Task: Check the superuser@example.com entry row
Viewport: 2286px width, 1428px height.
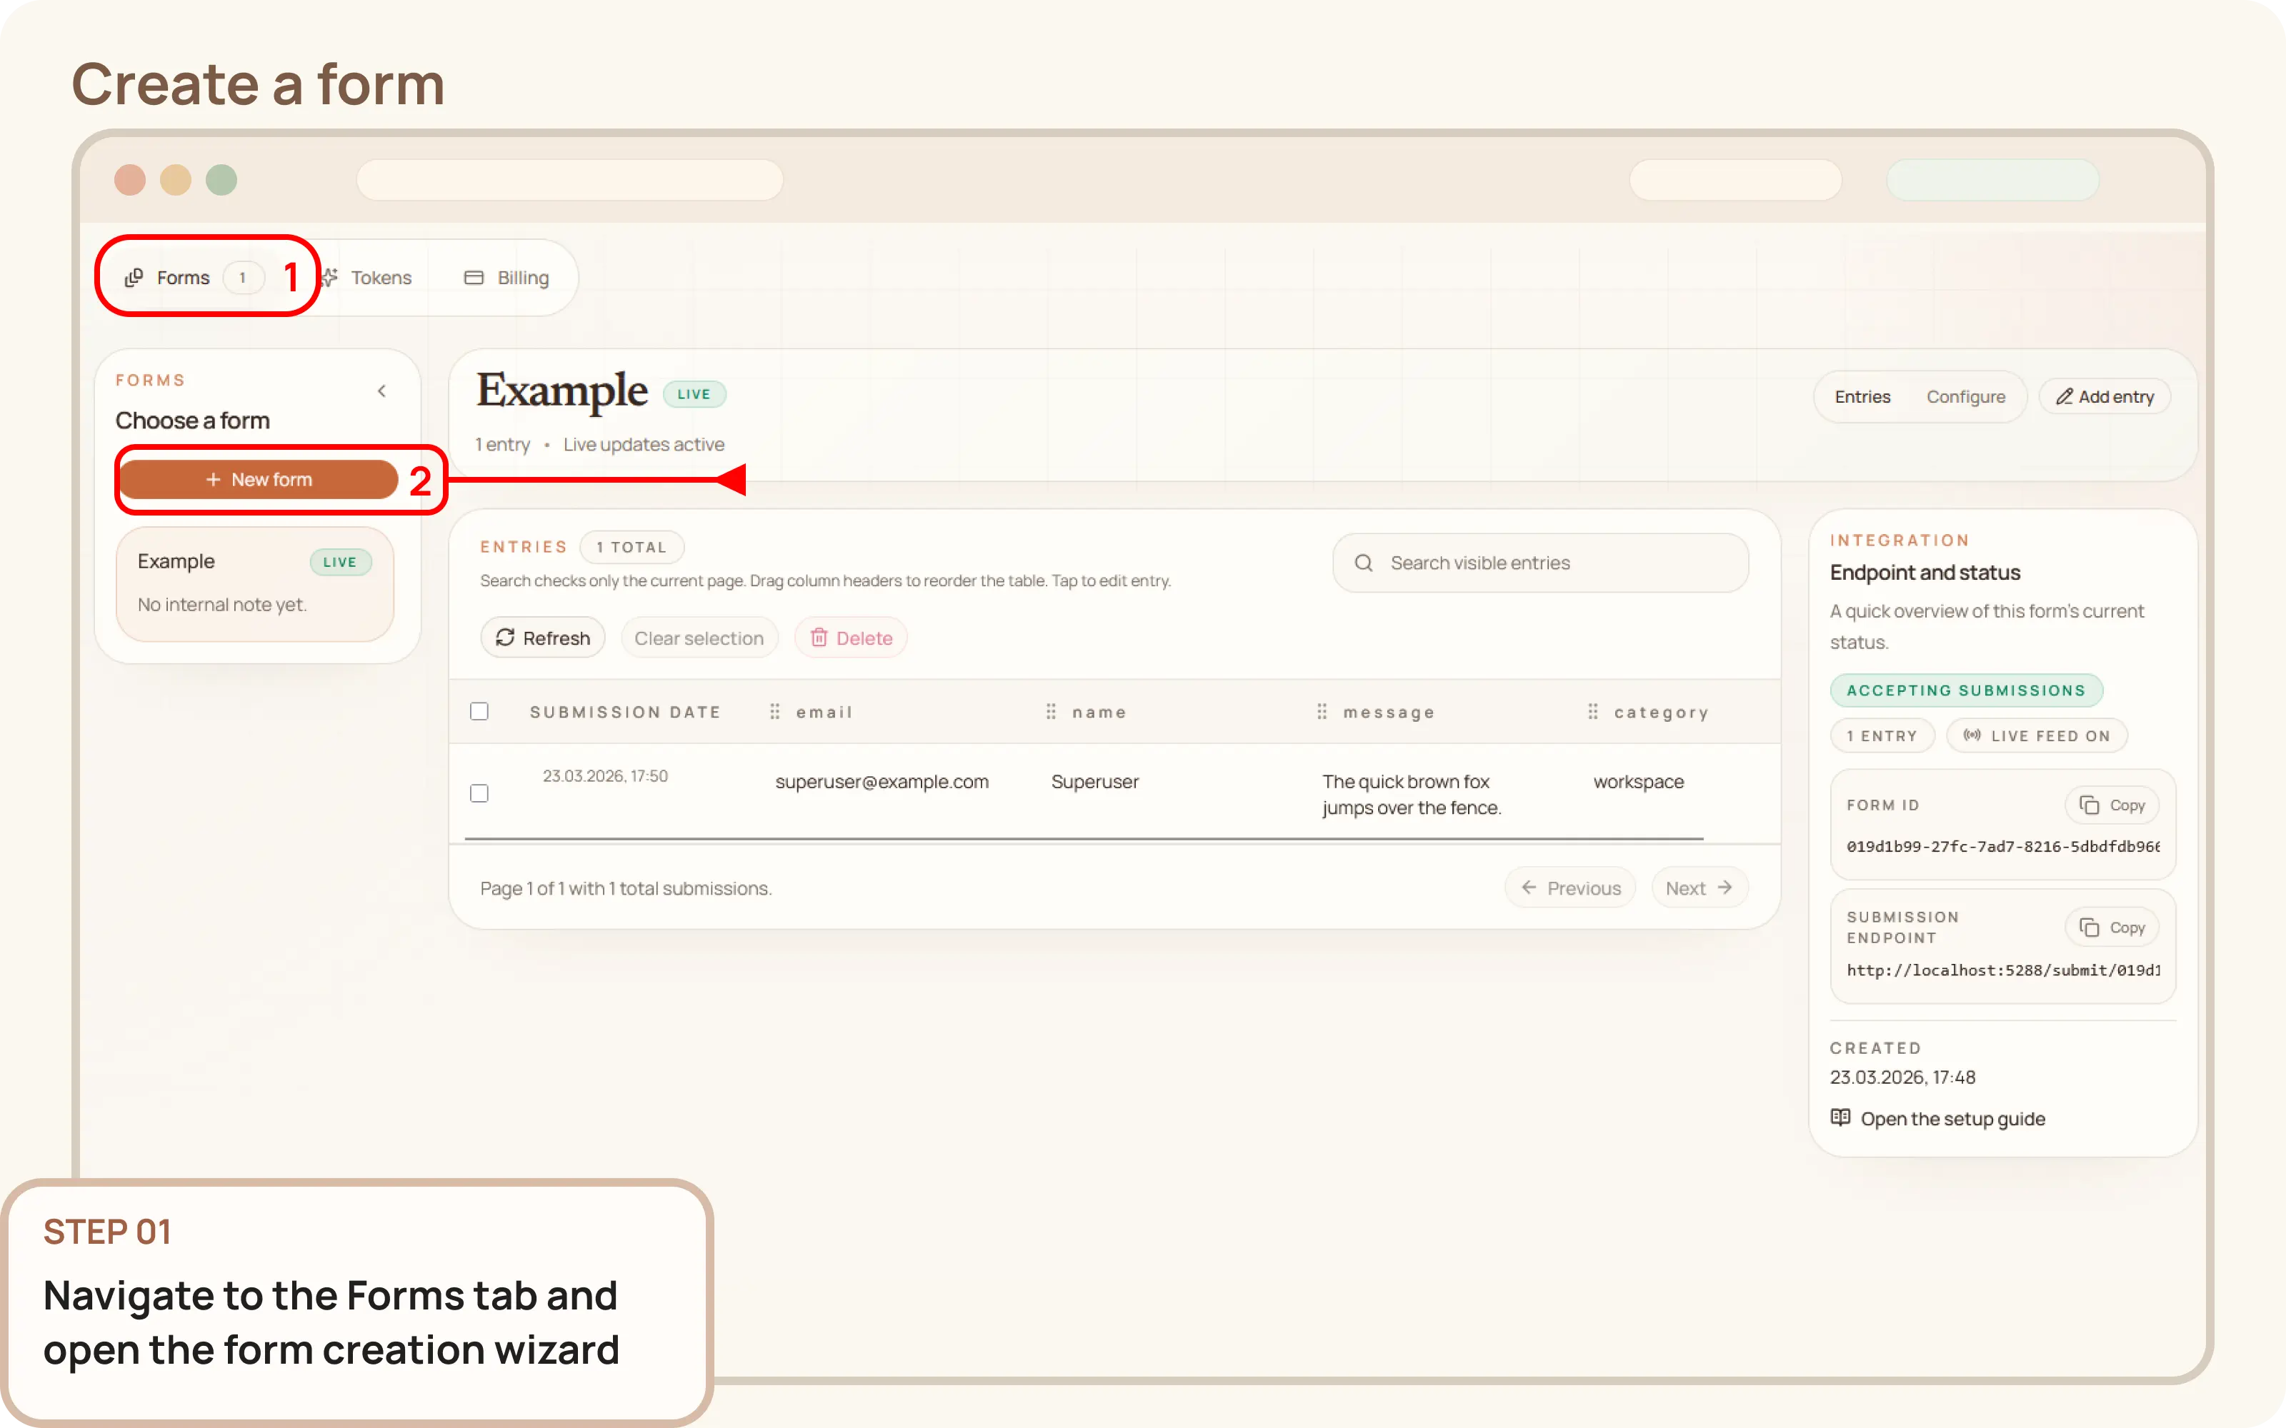Action: pyautogui.click(x=479, y=793)
